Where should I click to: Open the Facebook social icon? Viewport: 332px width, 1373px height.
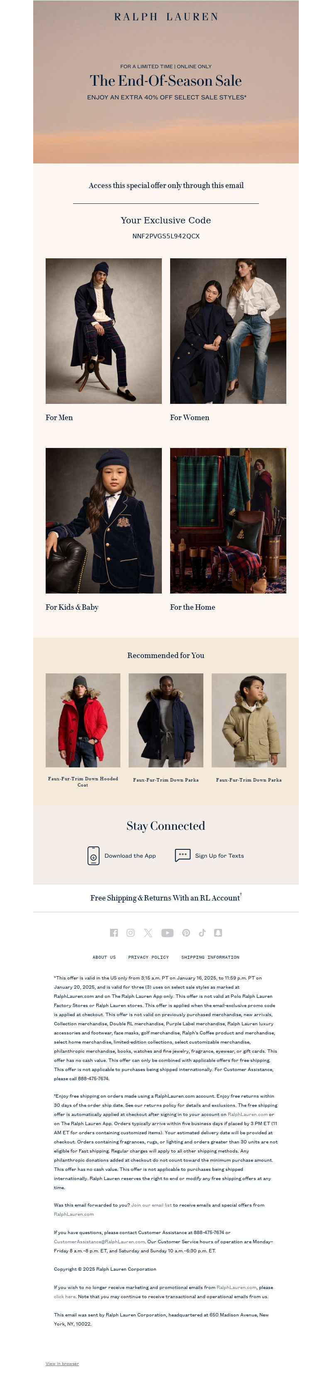pos(114,932)
